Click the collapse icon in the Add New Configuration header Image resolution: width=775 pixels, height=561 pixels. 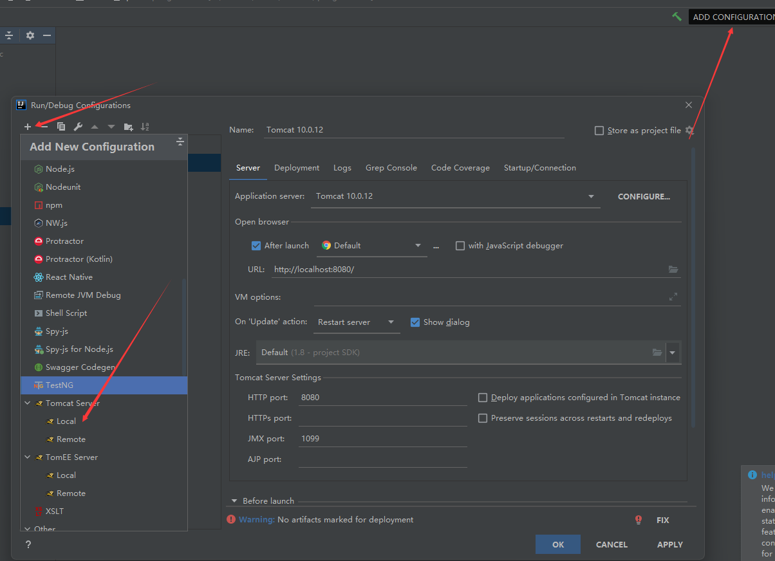pyautogui.click(x=180, y=142)
